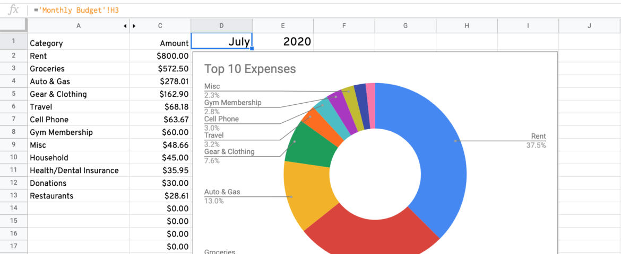Click the Top 10 Expenses chart title

250,69
